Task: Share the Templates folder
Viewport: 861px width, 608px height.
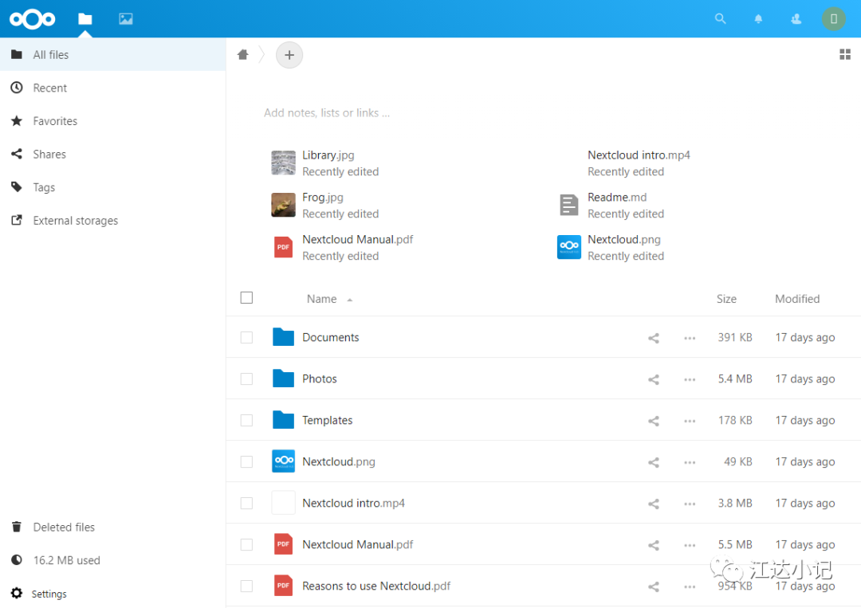Action: 654,421
